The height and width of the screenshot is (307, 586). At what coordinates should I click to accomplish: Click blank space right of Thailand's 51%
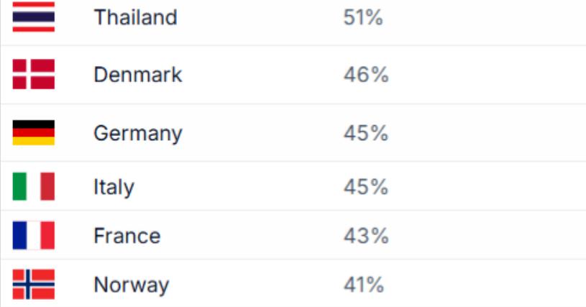[x=489, y=17]
